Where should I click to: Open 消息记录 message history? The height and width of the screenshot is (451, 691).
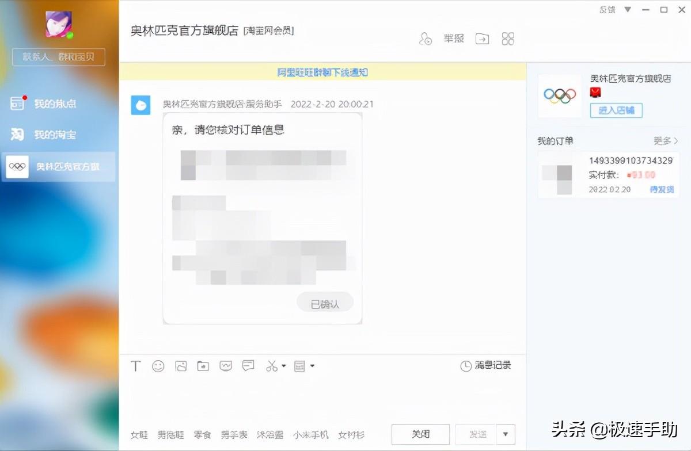(x=485, y=365)
